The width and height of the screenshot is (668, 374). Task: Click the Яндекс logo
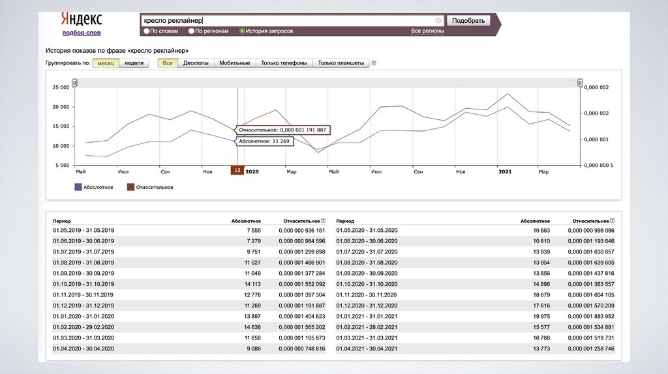[81, 18]
